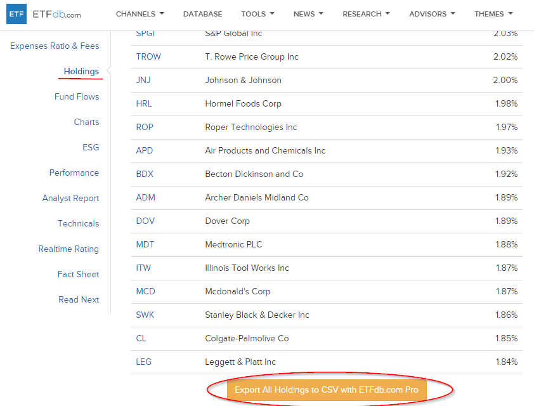This screenshot has height=406, width=534.
Task: Select Colgate-Palmolive Co name
Action: click(247, 339)
